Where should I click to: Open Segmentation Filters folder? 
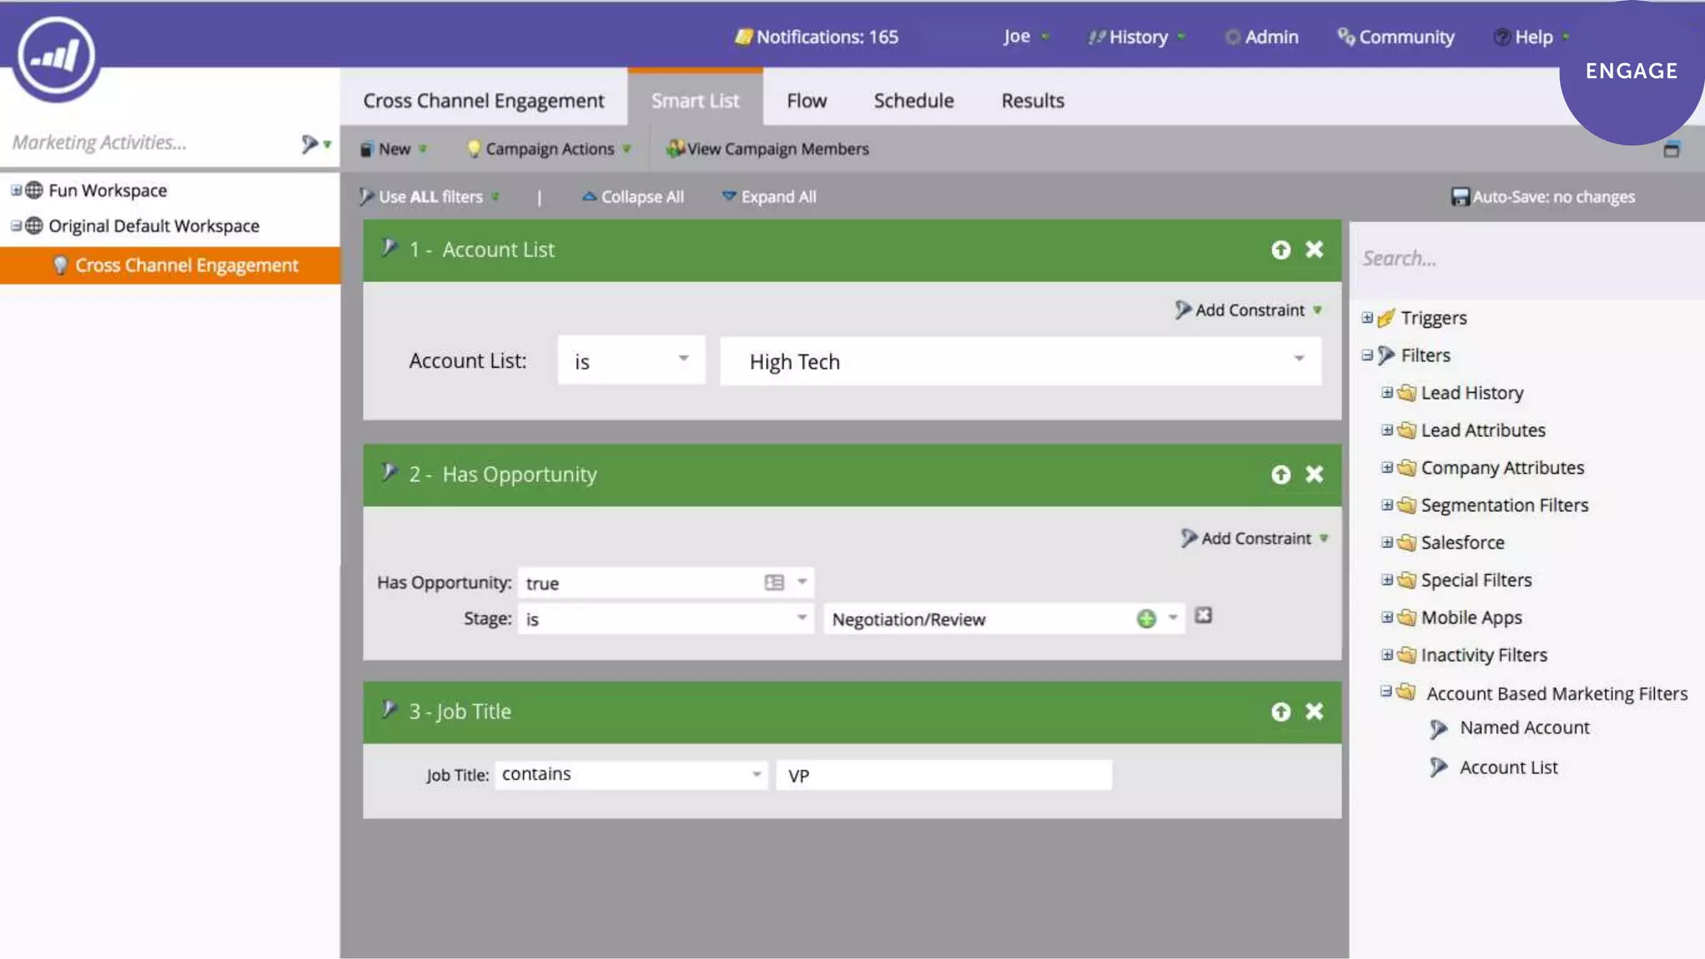pos(1504,505)
